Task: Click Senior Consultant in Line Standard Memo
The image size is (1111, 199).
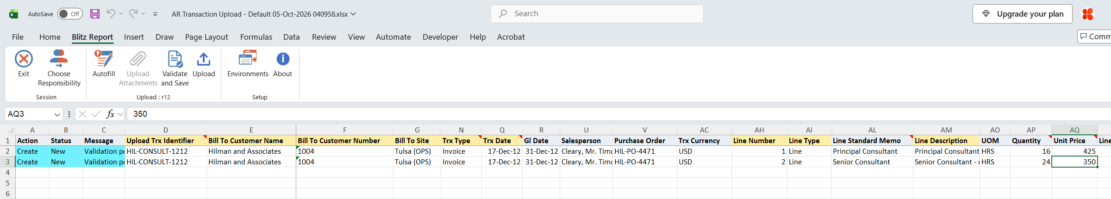Action: tap(872, 162)
